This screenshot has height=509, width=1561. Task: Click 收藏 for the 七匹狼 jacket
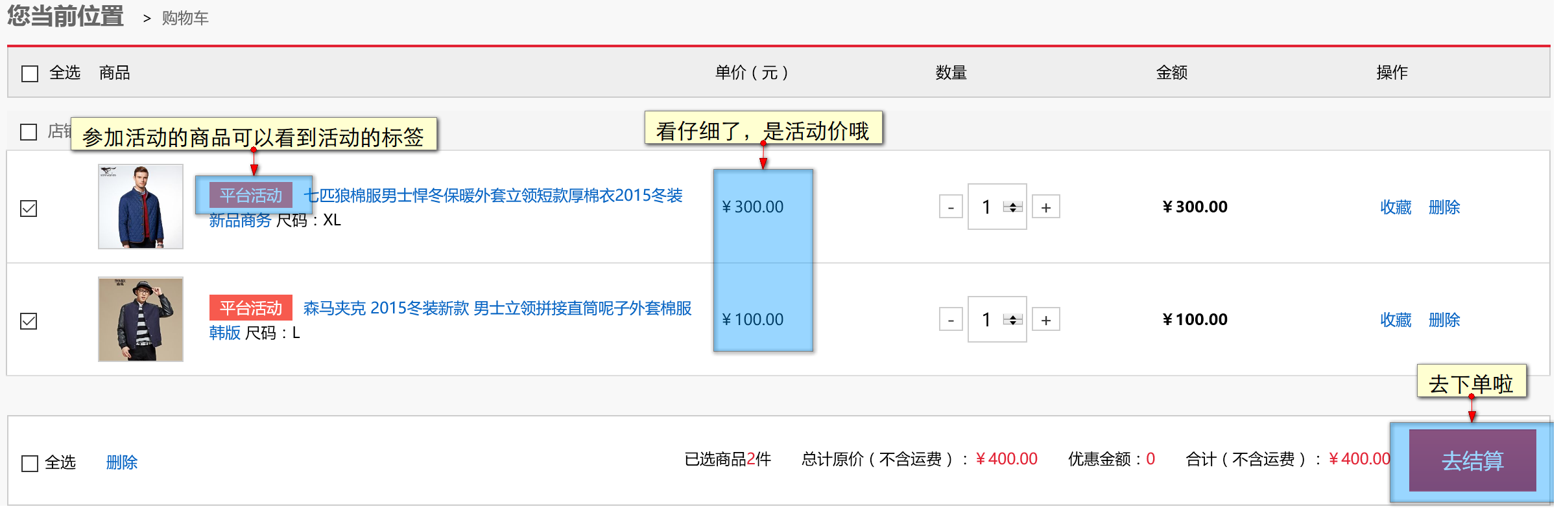[x=1396, y=207]
